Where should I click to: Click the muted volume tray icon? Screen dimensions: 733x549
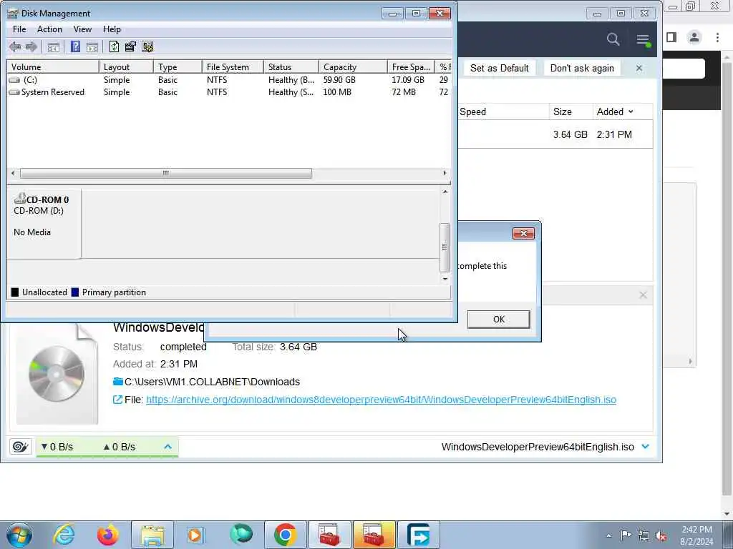[661, 535]
